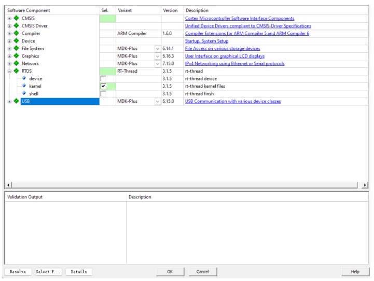Click the green diamond icon beside USB
374x281 pixels.
(x=16, y=101)
